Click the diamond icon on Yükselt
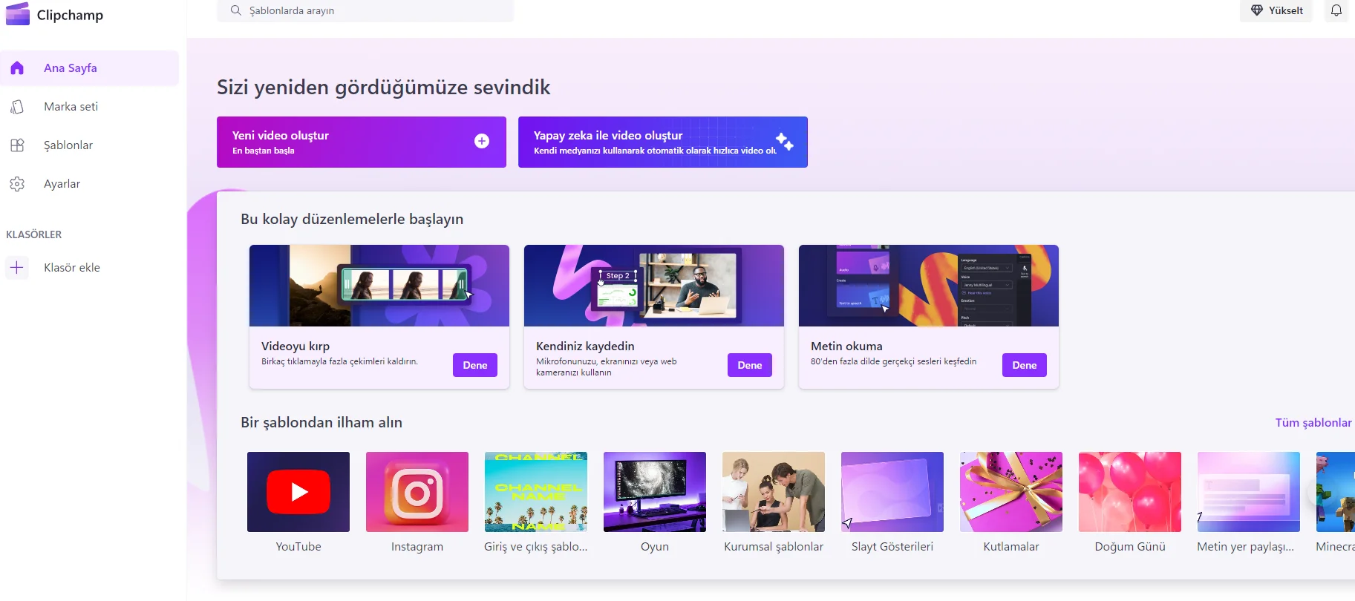1355x601 pixels. (1257, 10)
